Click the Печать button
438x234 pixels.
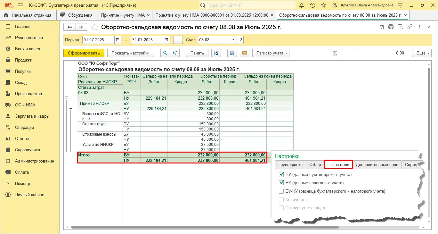click(x=197, y=53)
